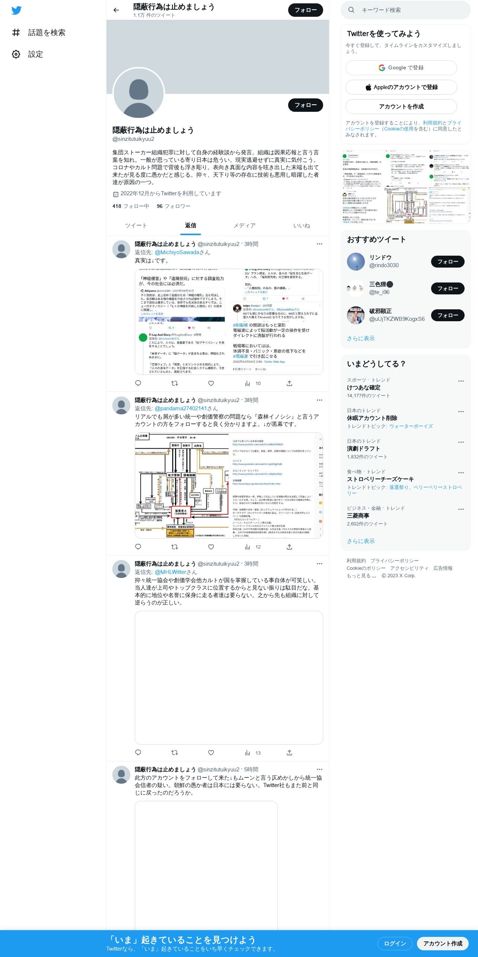Image resolution: width=478 pixels, height=957 pixels.
Task: Sign up with Google で登録
Action: 401,68
